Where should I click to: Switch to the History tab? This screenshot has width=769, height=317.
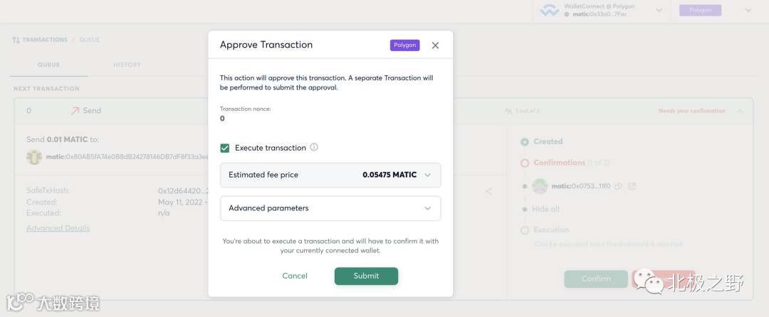tap(127, 65)
